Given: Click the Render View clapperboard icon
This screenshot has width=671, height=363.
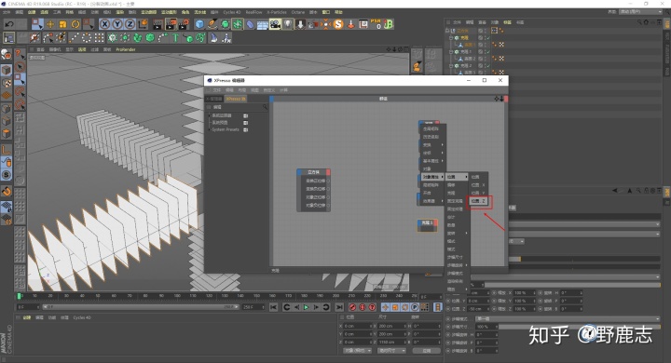Looking at the screenshot, I should click(x=157, y=24).
